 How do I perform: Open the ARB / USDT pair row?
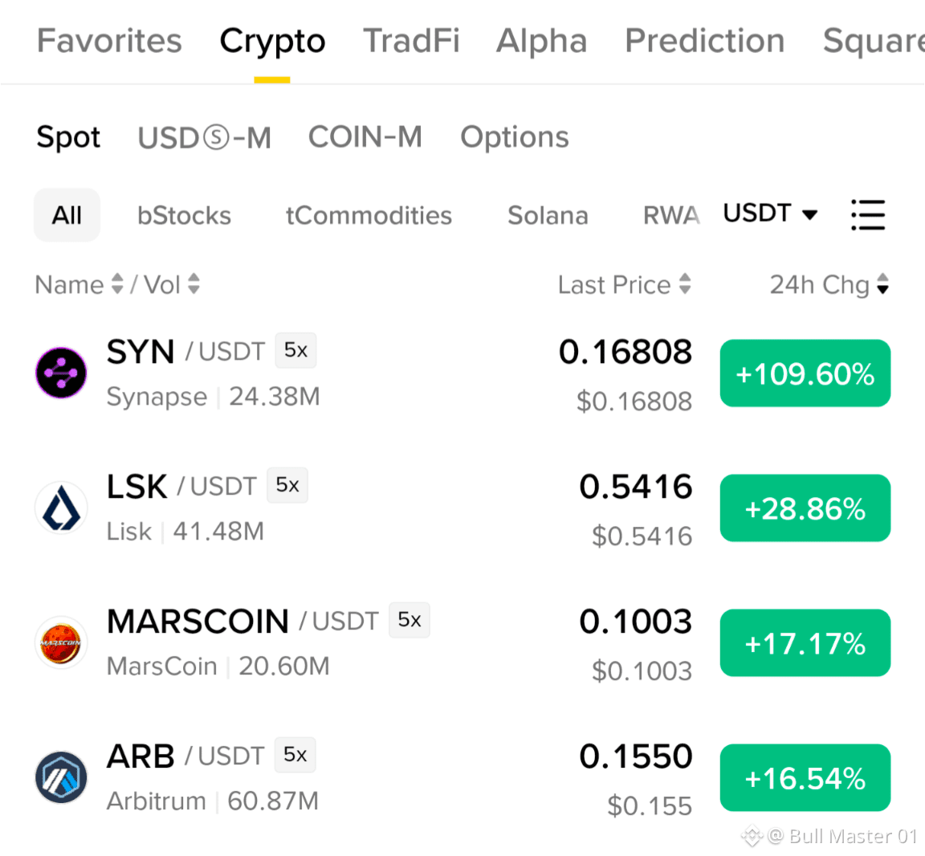click(462, 777)
